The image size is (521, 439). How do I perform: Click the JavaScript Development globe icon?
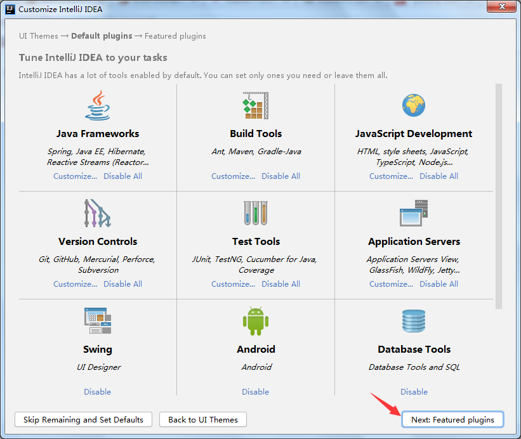[x=414, y=105]
